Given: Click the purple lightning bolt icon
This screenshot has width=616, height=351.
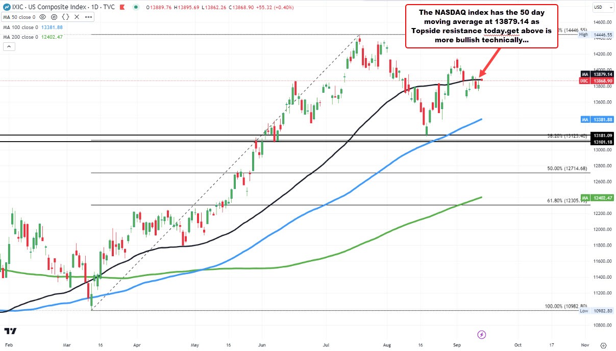Looking at the screenshot, I should coord(481,335).
